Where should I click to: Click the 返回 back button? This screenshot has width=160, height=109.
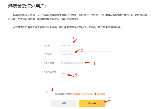click(64, 103)
